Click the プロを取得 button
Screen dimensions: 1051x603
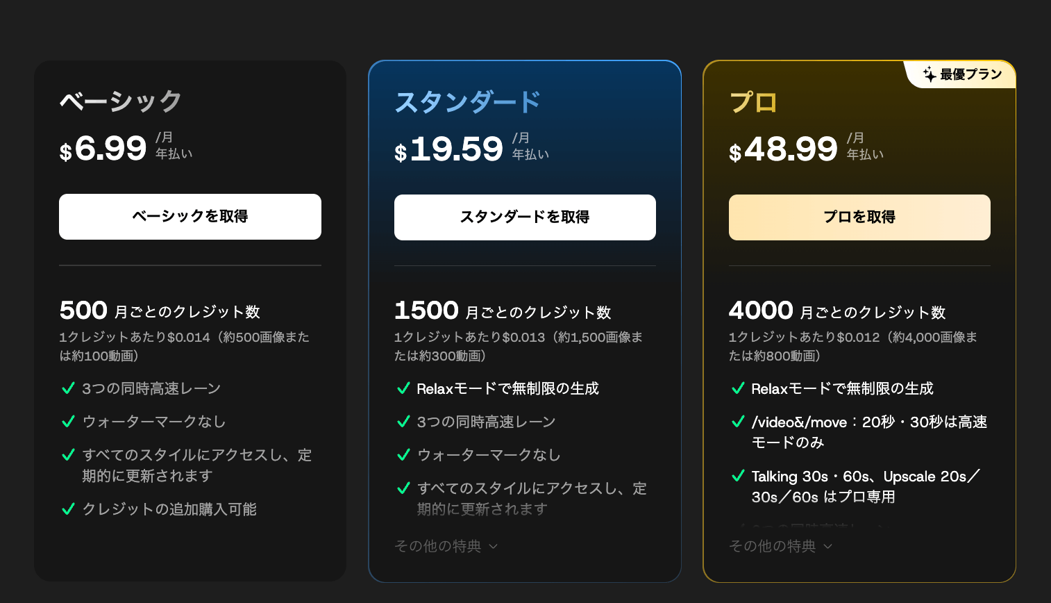point(859,217)
